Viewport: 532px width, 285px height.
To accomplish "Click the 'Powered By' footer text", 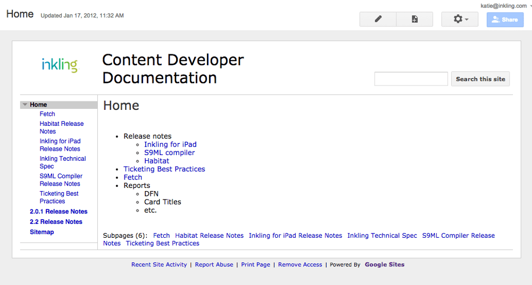I will tap(345, 265).
